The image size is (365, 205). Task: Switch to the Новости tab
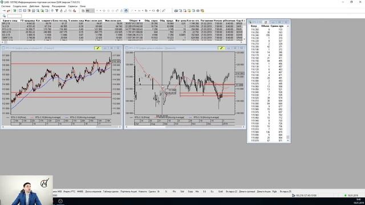[x=143, y=191]
